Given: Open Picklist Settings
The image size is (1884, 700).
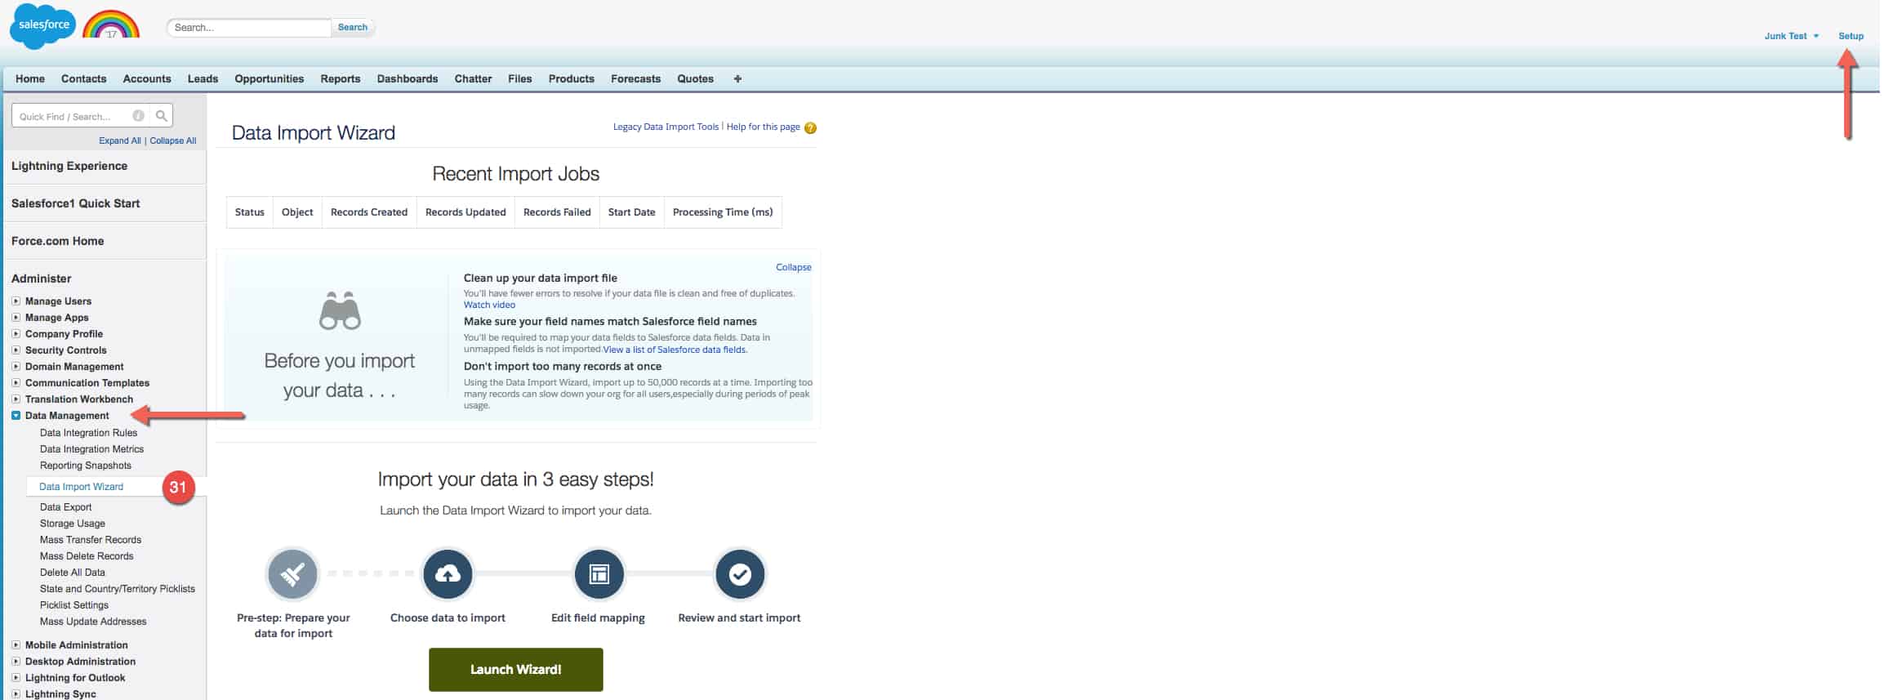Looking at the screenshot, I should pos(74,605).
